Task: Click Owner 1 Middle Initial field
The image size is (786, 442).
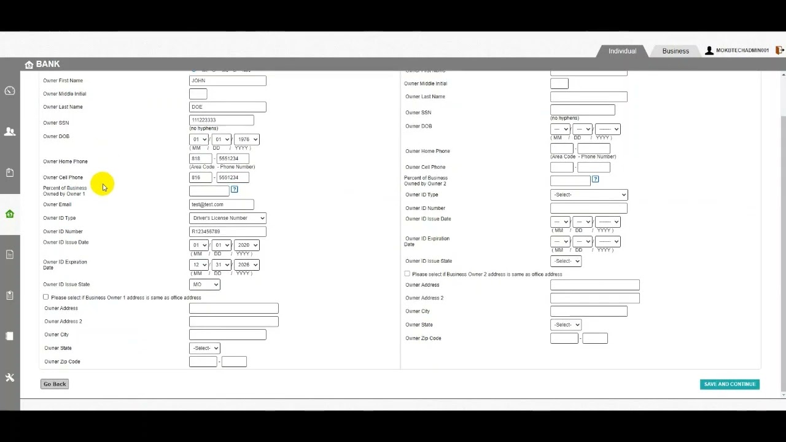Action: [x=198, y=94]
